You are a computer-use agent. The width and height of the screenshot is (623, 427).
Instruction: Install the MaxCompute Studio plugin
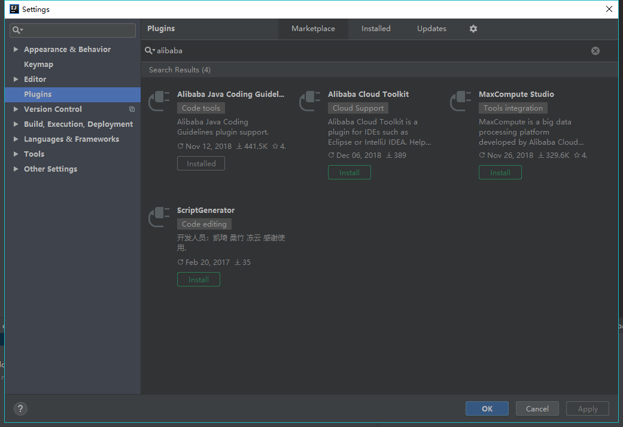pyautogui.click(x=500, y=172)
